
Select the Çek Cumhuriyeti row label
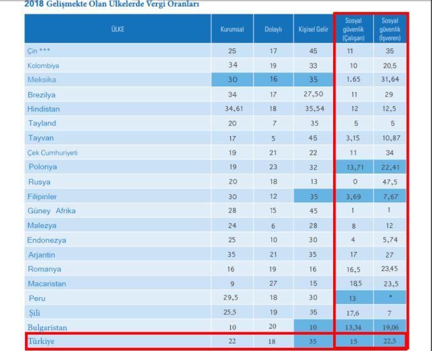53,153
